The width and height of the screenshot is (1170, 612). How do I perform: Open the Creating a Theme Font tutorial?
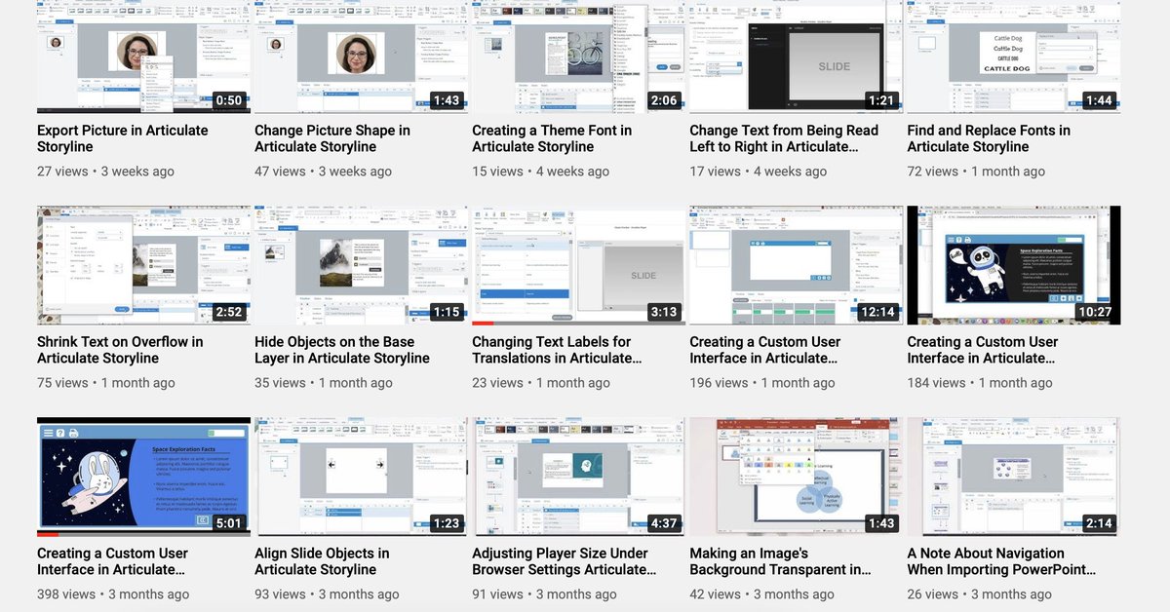click(x=578, y=56)
